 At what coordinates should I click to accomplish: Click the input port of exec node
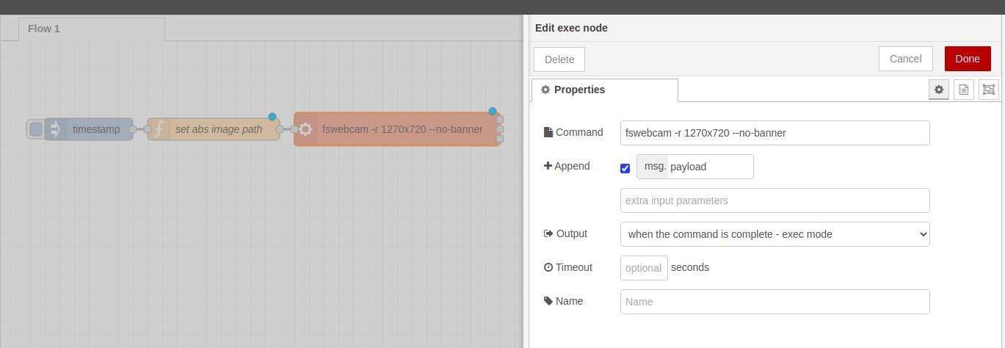[294, 129]
